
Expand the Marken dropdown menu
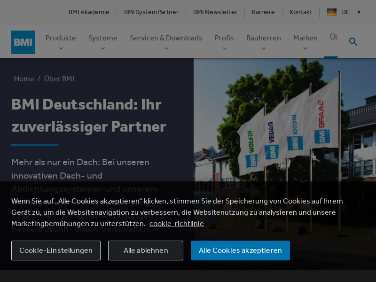[x=305, y=48]
